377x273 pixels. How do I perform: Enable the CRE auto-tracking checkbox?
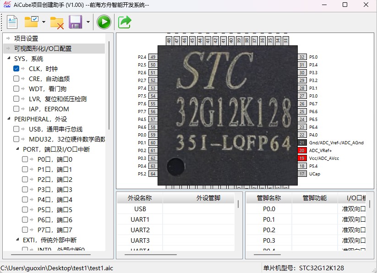coord(16,79)
